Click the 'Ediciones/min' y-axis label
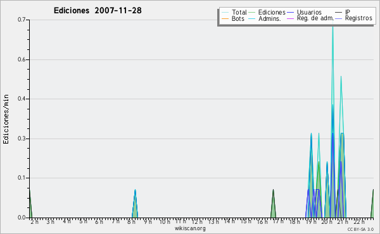 pyautogui.click(x=6, y=120)
